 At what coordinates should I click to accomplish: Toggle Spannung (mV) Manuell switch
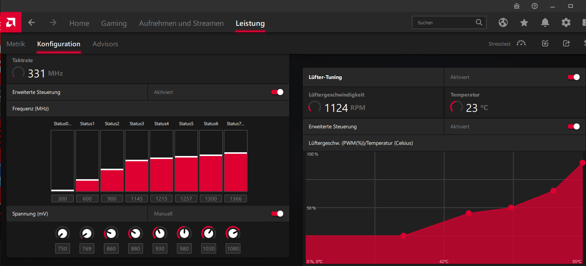[277, 214]
